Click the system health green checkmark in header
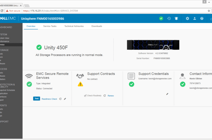The image size is (212, 140). tap(161, 18)
